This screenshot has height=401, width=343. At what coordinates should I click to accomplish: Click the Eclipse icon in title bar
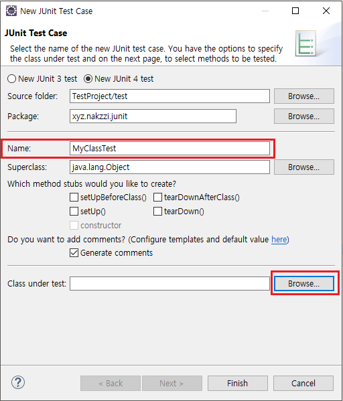pos(11,11)
